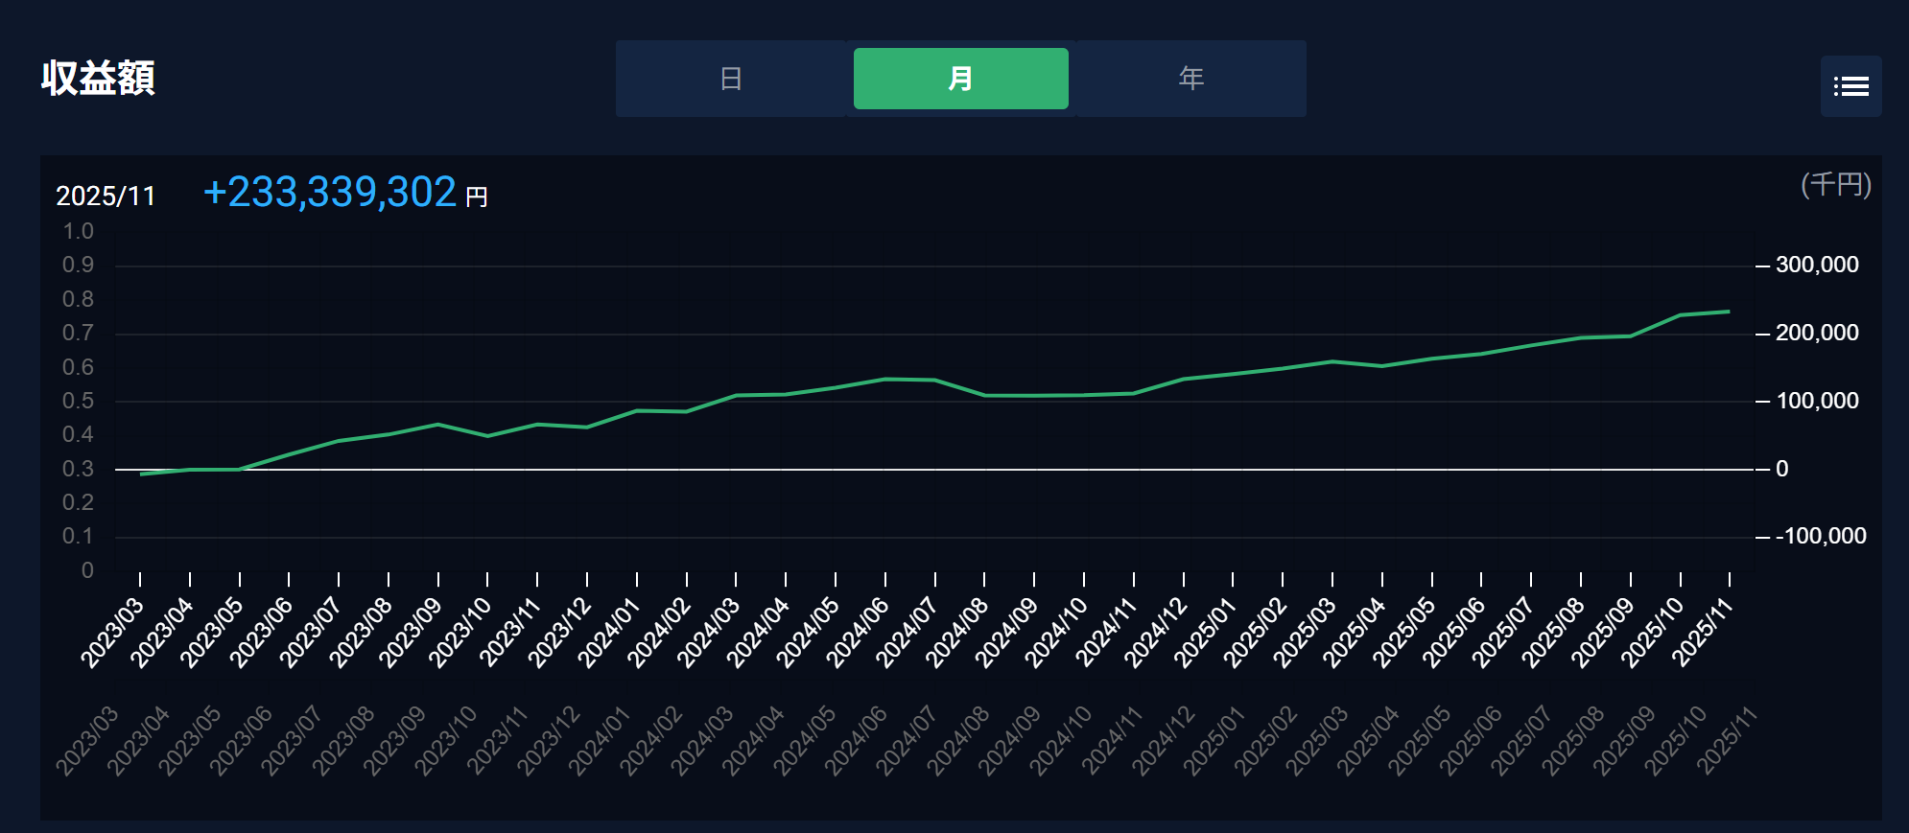Click the green line's start at 2023/03
The image size is (1909, 833).
point(141,474)
